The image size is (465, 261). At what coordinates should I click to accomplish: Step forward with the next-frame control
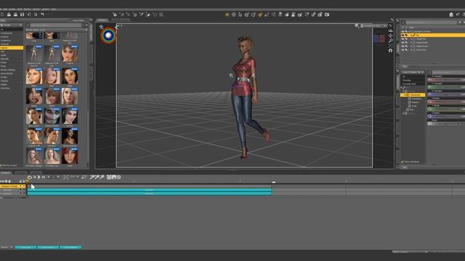coord(44,177)
